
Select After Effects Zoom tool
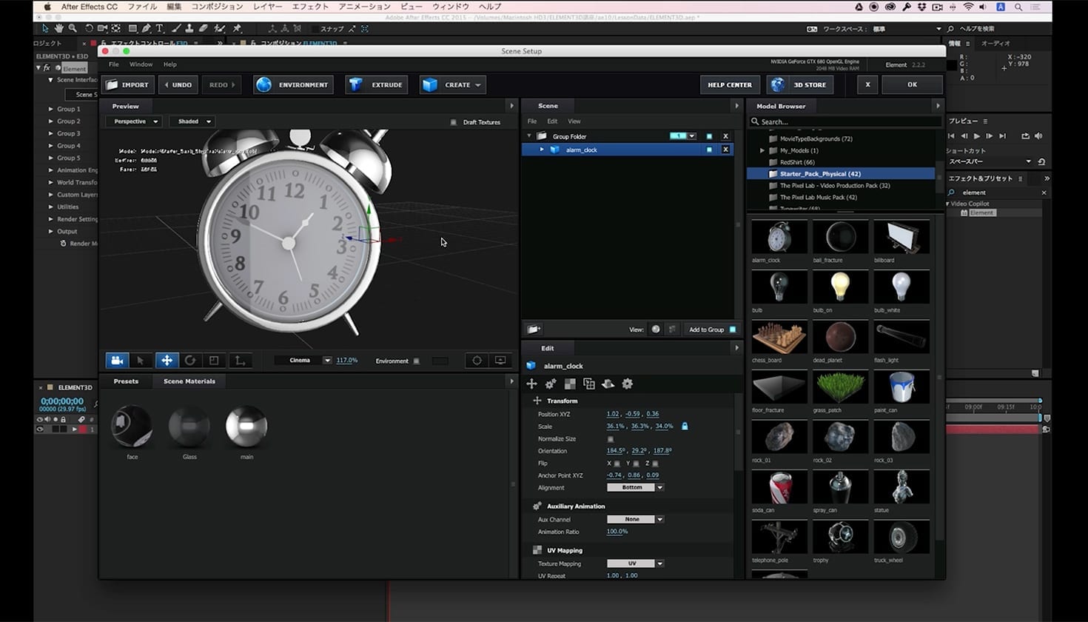tap(73, 28)
